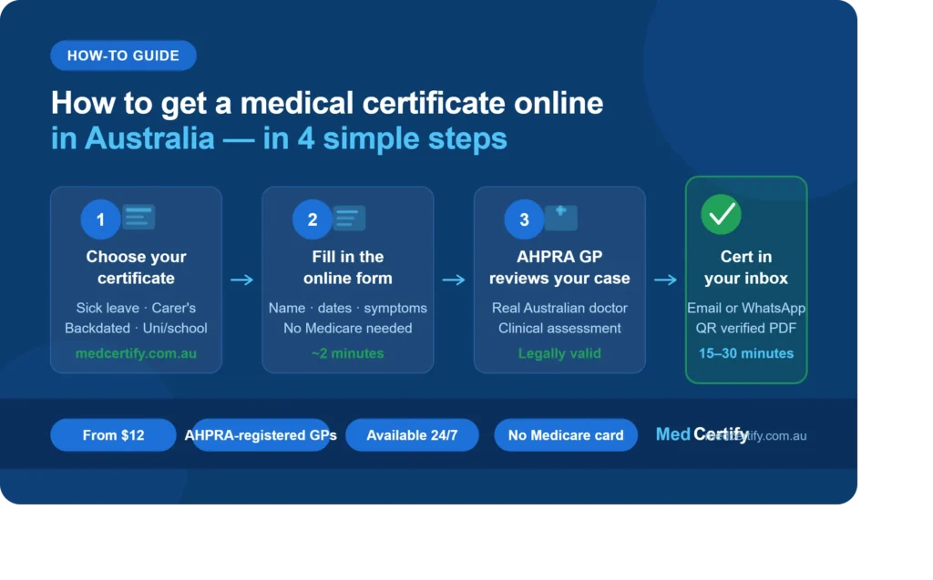Click the "No Medicare needed" text
The width and height of the screenshot is (933, 580).
click(347, 329)
